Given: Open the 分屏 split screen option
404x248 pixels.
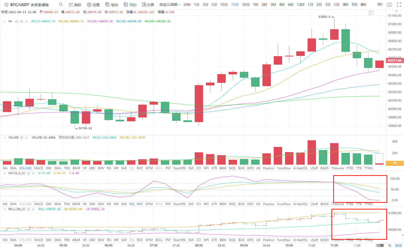Looking at the screenshot, I should tap(148, 5).
